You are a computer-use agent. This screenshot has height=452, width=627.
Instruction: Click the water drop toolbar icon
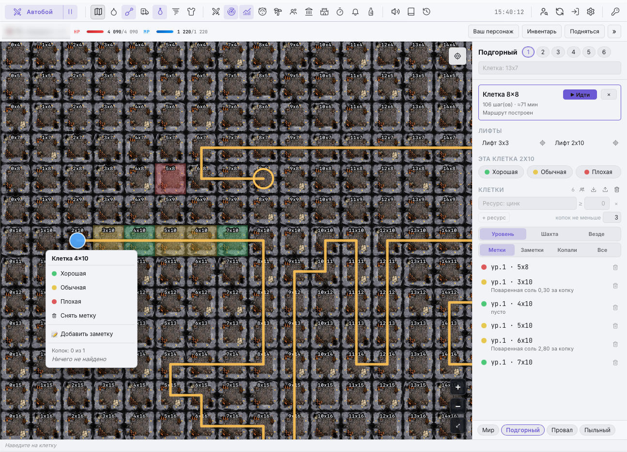[114, 12]
